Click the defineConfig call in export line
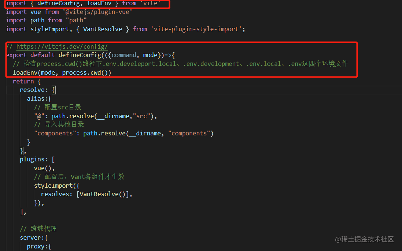402x251 pixels. point(80,55)
